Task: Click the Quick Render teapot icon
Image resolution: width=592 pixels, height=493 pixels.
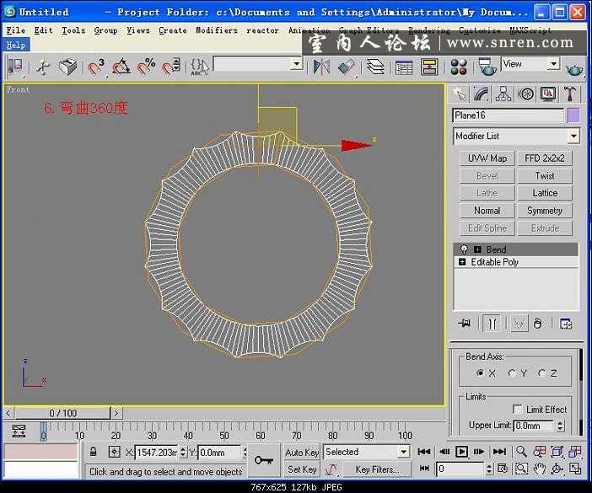Action: tap(574, 68)
